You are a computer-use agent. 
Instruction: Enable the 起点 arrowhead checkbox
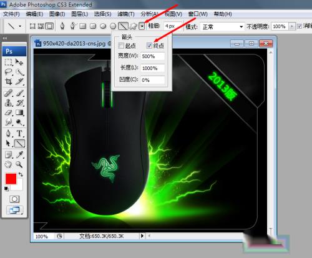pyautogui.click(x=121, y=46)
